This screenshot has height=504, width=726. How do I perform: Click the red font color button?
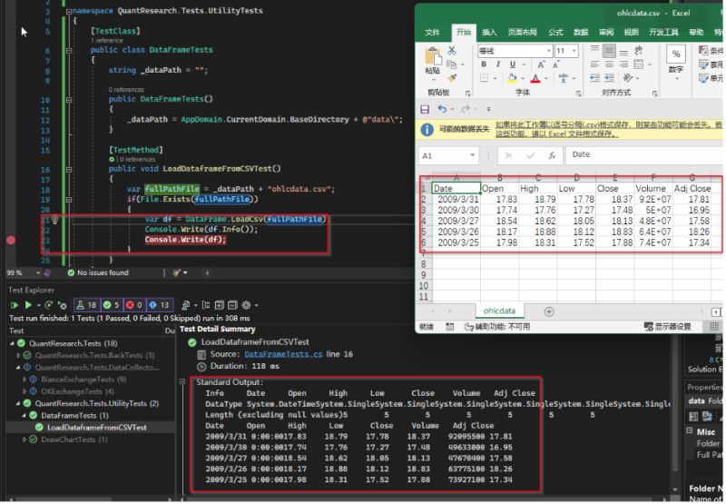point(535,78)
